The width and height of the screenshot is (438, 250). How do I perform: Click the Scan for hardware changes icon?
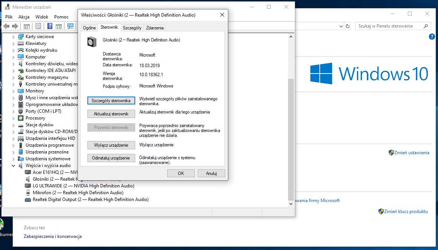(70, 26)
